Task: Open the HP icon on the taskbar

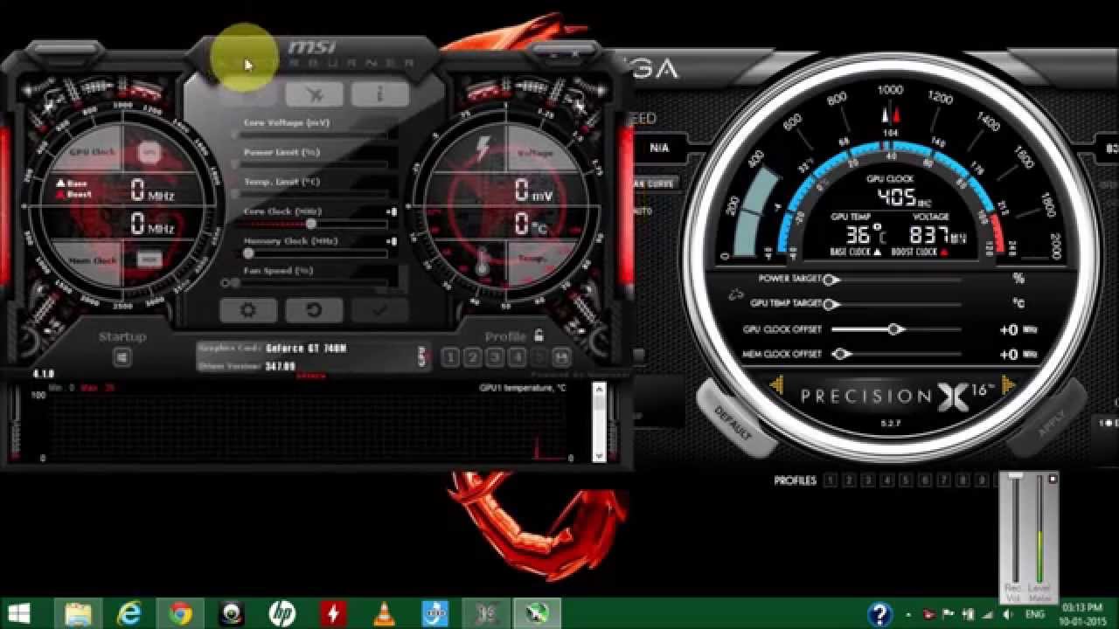Action: tap(281, 613)
